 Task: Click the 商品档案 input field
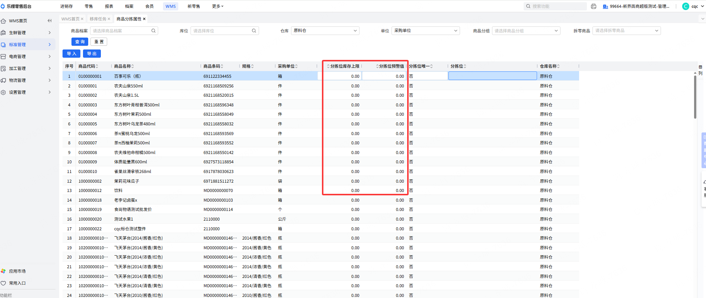pyautogui.click(x=124, y=31)
